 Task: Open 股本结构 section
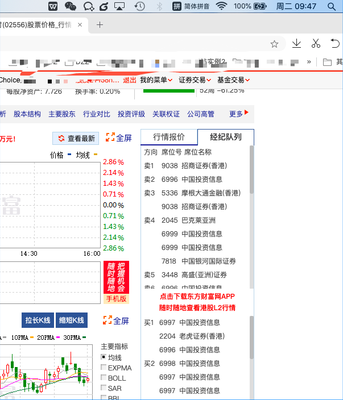coord(27,114)
